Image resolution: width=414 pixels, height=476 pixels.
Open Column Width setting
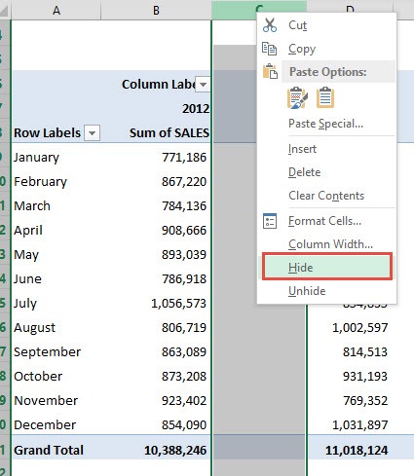pos(326,244)
